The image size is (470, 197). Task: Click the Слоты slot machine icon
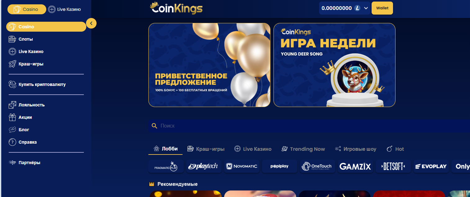click(x=12, y=39)
